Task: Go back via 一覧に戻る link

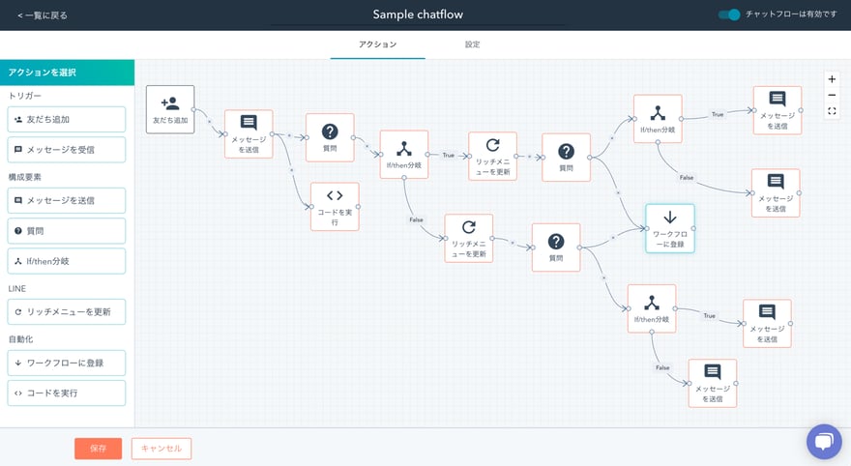Action: [43, 15]
